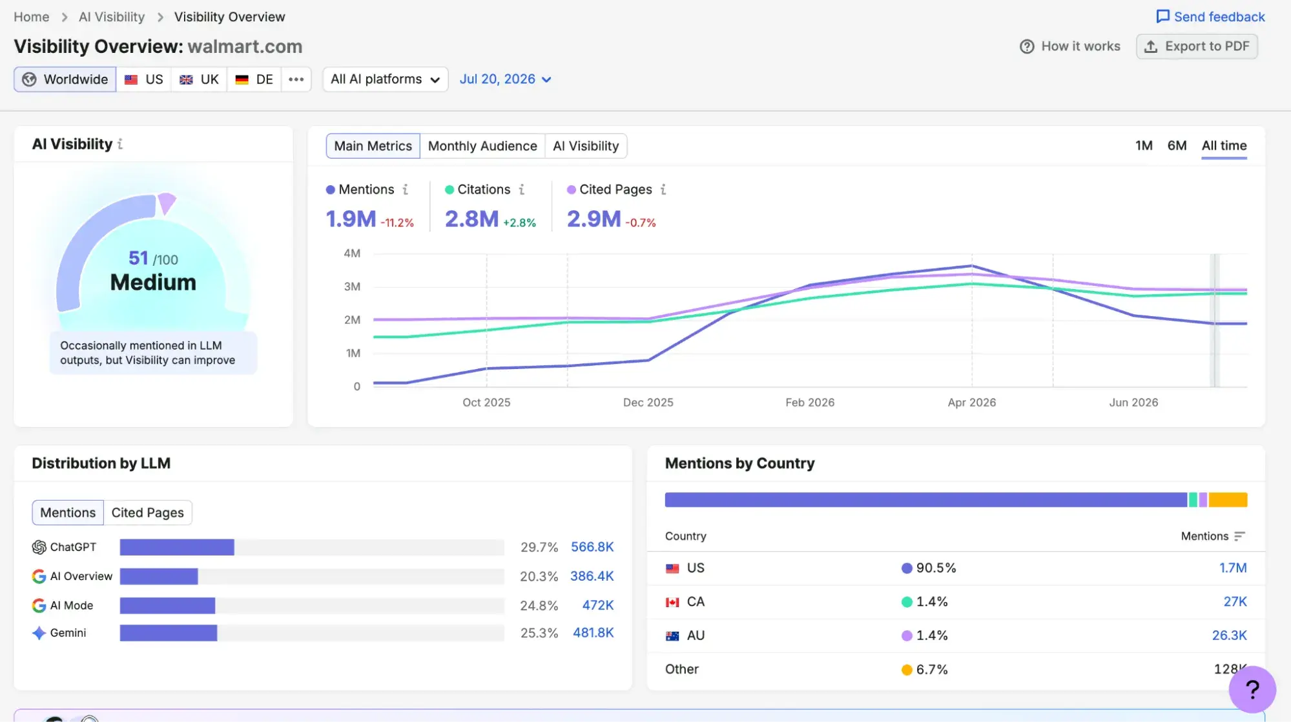Toggle the Cited Pages series legend dot
The width and height of the screenshot is (1291, 722).
[x=572, y=190]
